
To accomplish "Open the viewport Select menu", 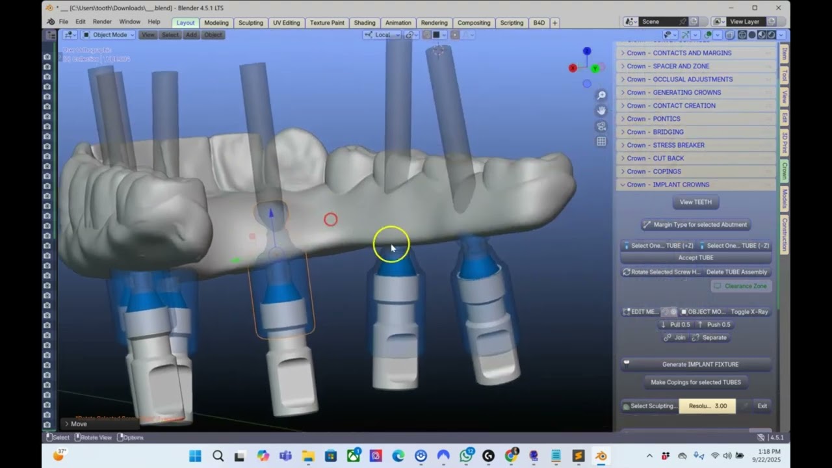I will tap(170, 35).
